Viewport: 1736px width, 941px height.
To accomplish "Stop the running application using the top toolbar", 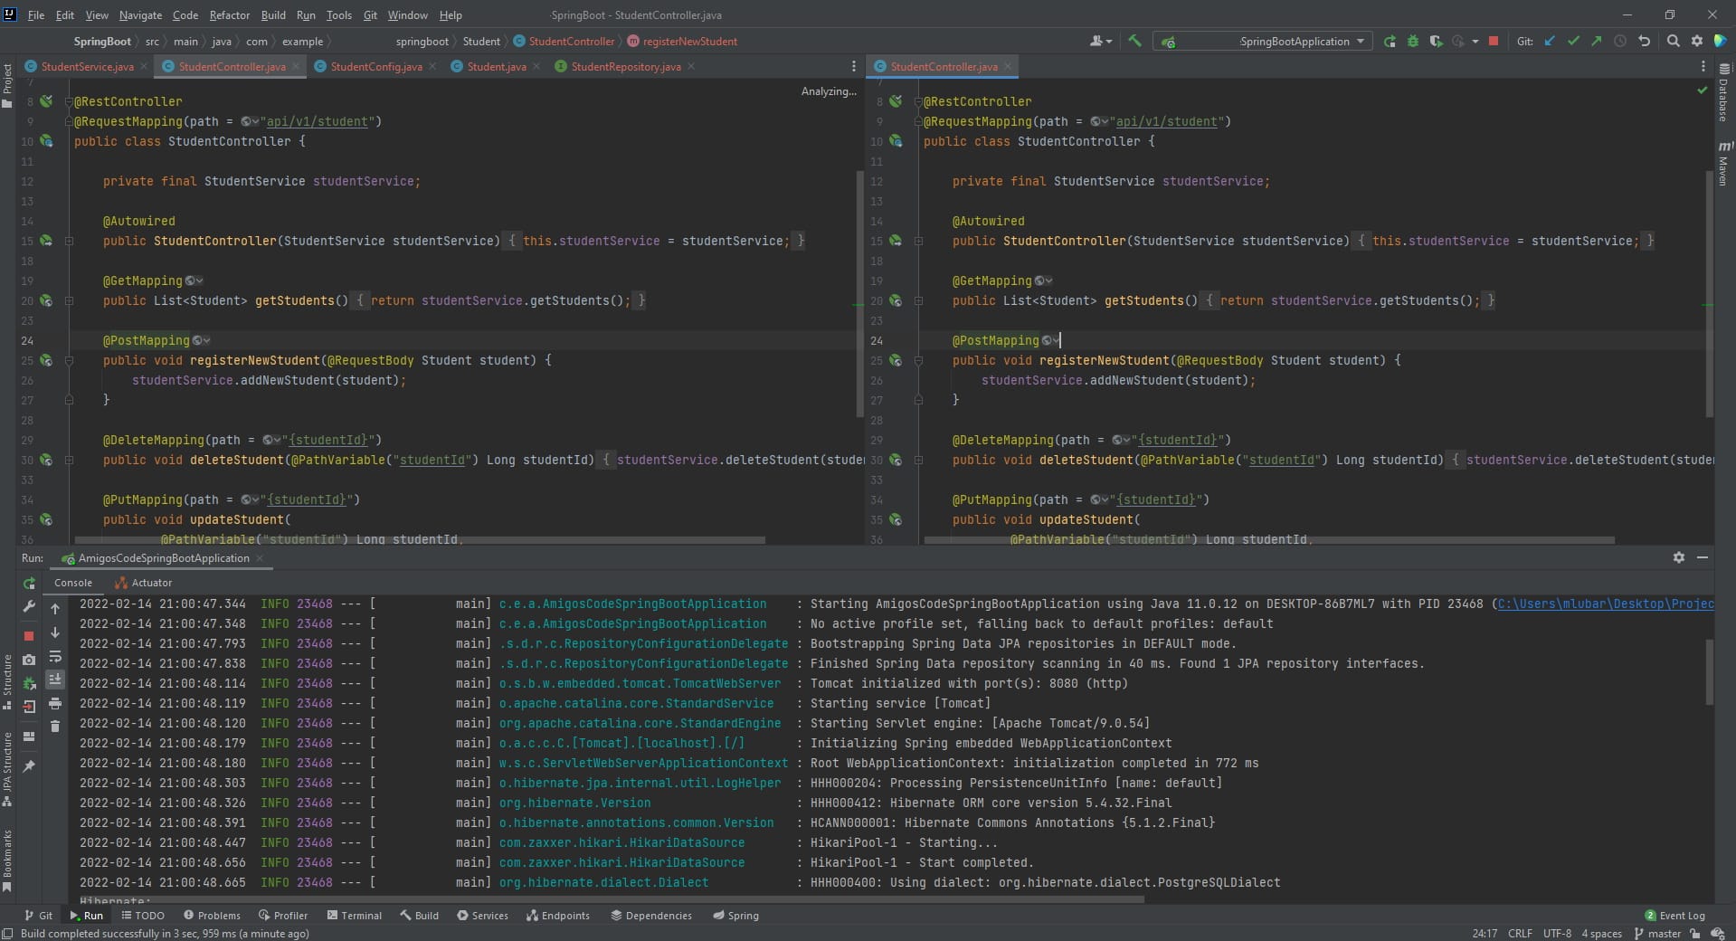I will point(1494,41).
